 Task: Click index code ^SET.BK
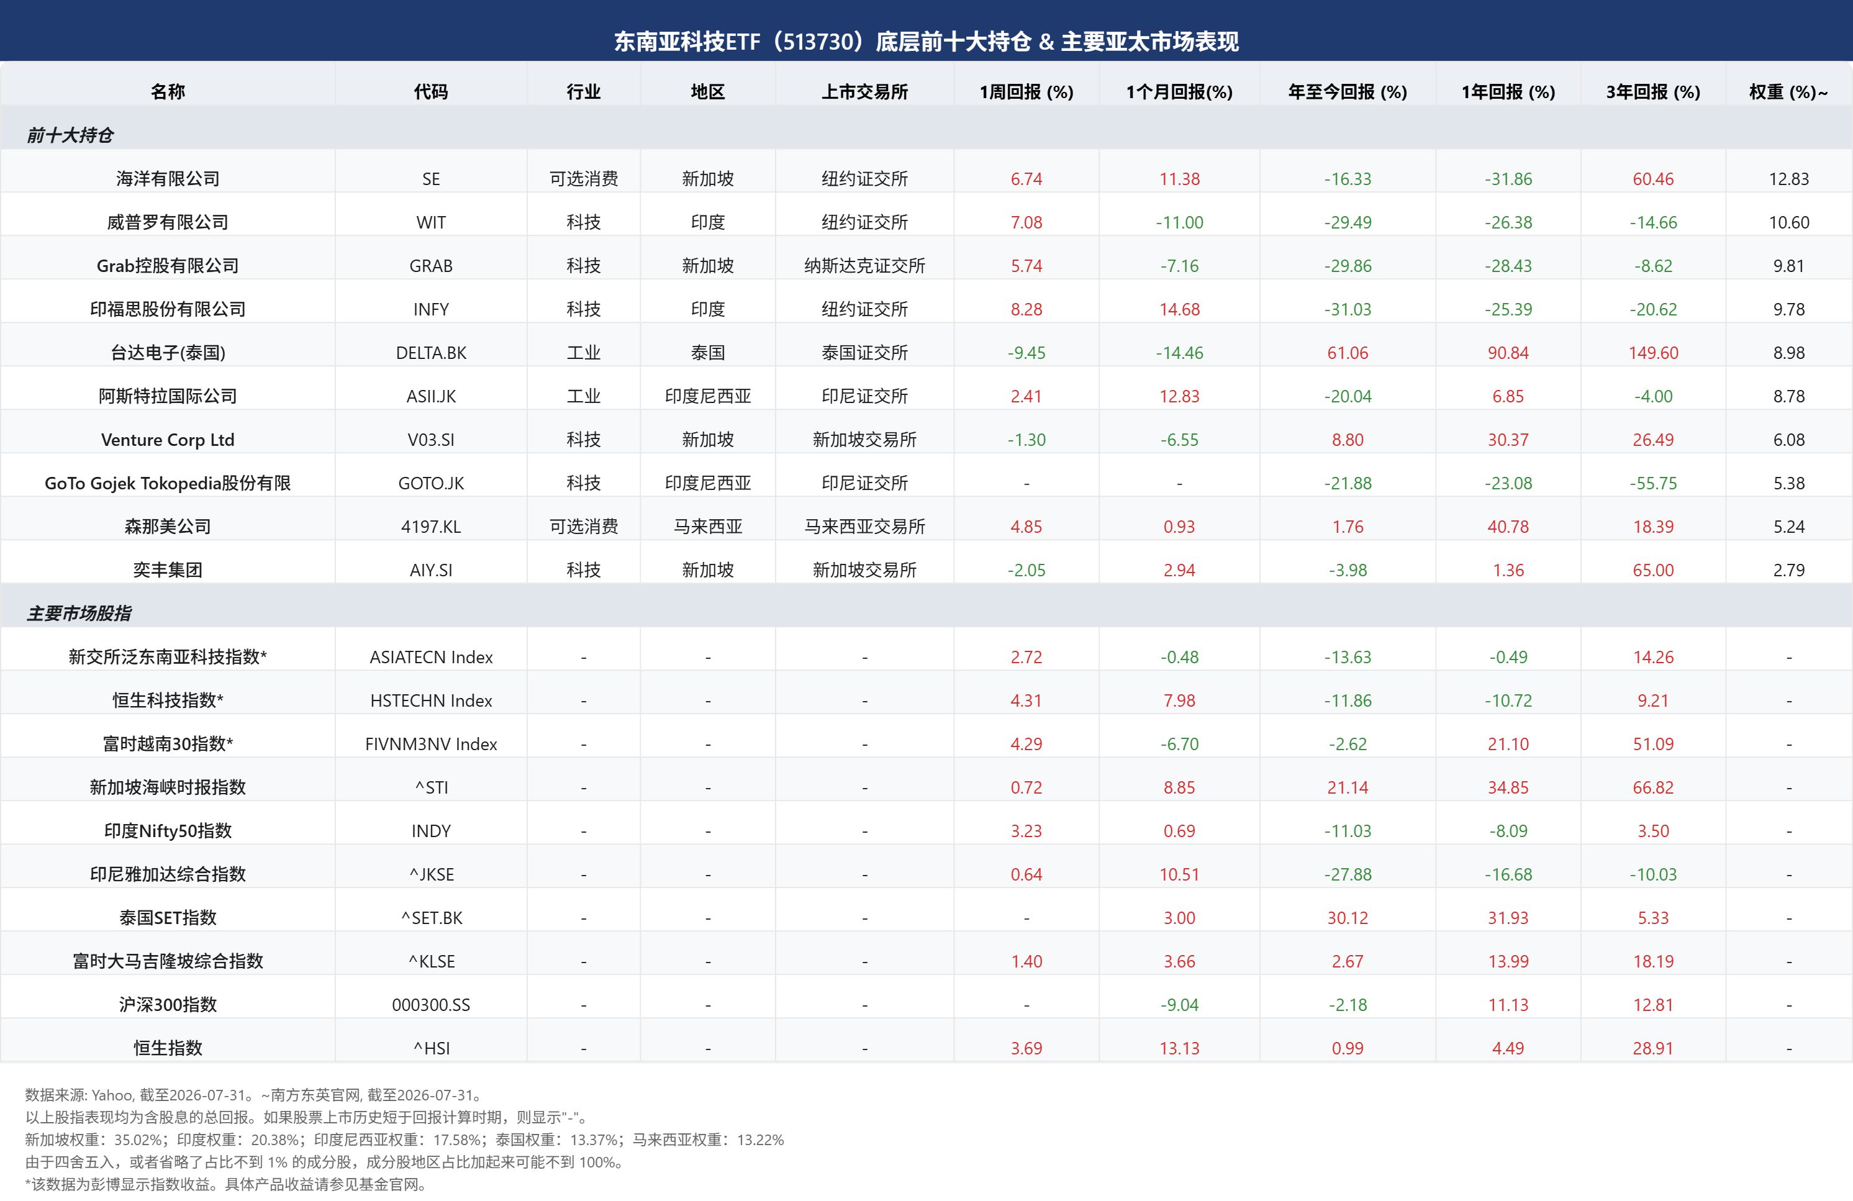point(430,918)
